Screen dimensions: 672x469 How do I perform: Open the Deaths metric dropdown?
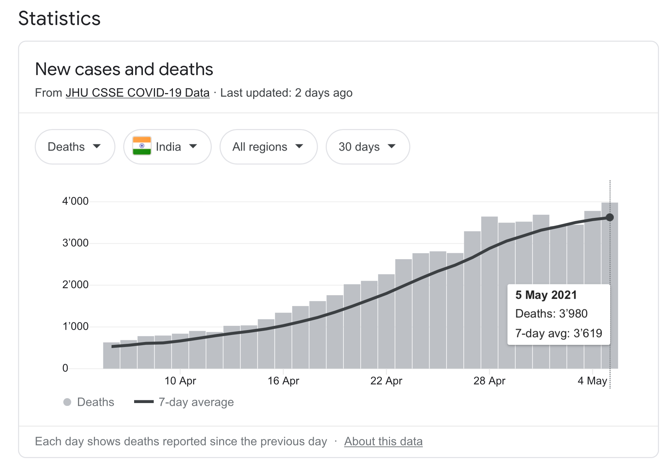75,147
